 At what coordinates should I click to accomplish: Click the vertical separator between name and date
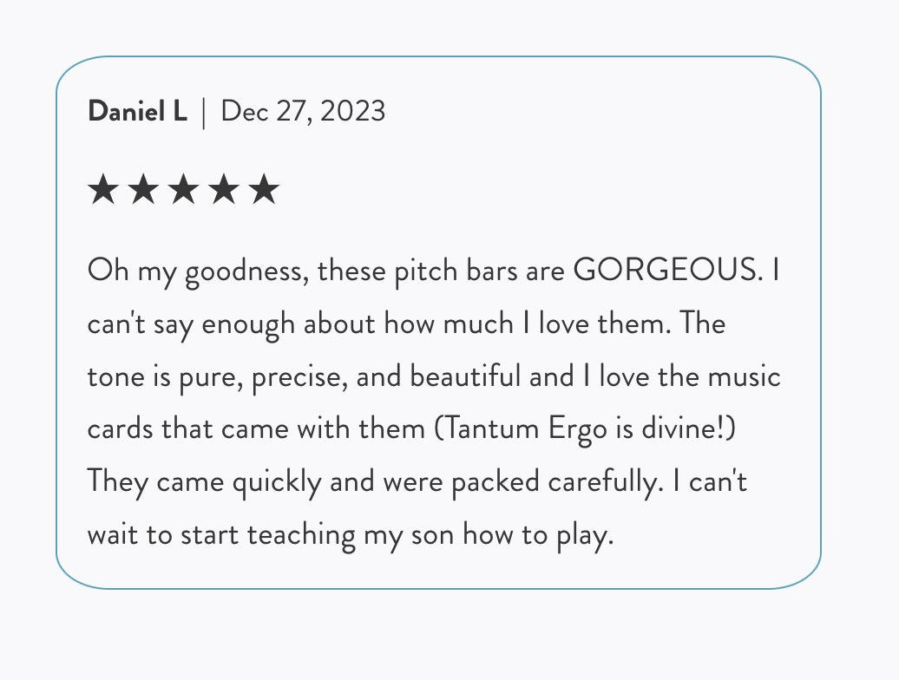pos(204,112)
